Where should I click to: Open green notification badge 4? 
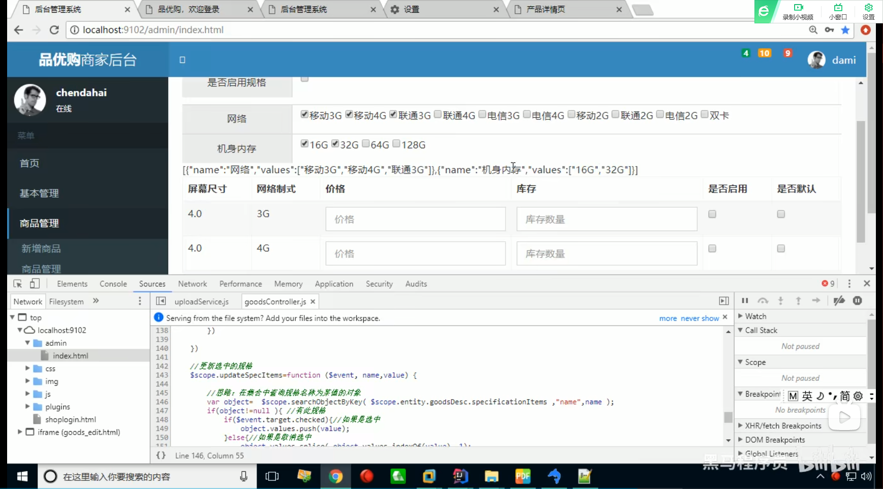coord(746,53)
